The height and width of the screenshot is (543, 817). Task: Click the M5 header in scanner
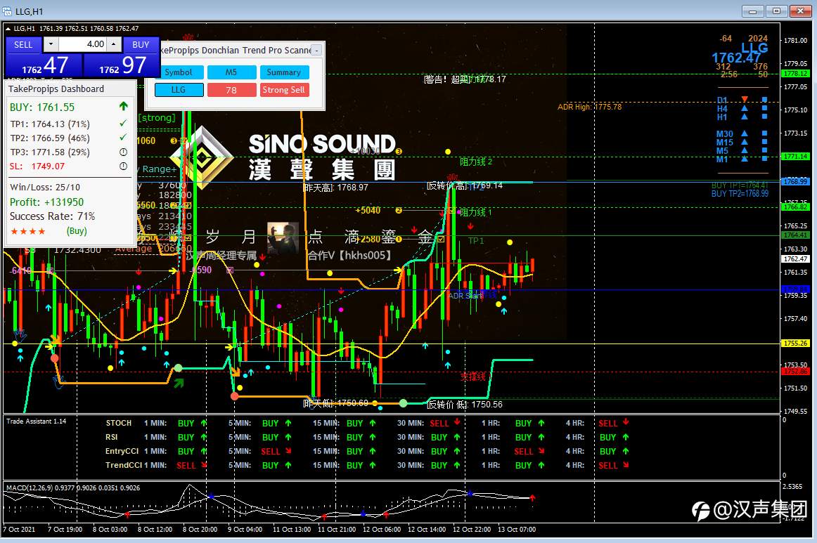231,72
